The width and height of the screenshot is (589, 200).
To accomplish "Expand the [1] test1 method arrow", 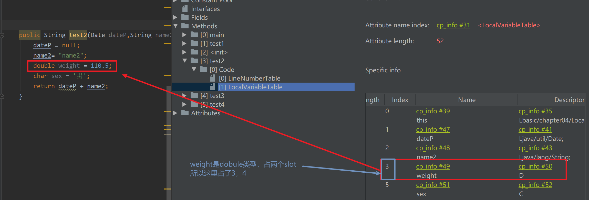I will [184, 43].
